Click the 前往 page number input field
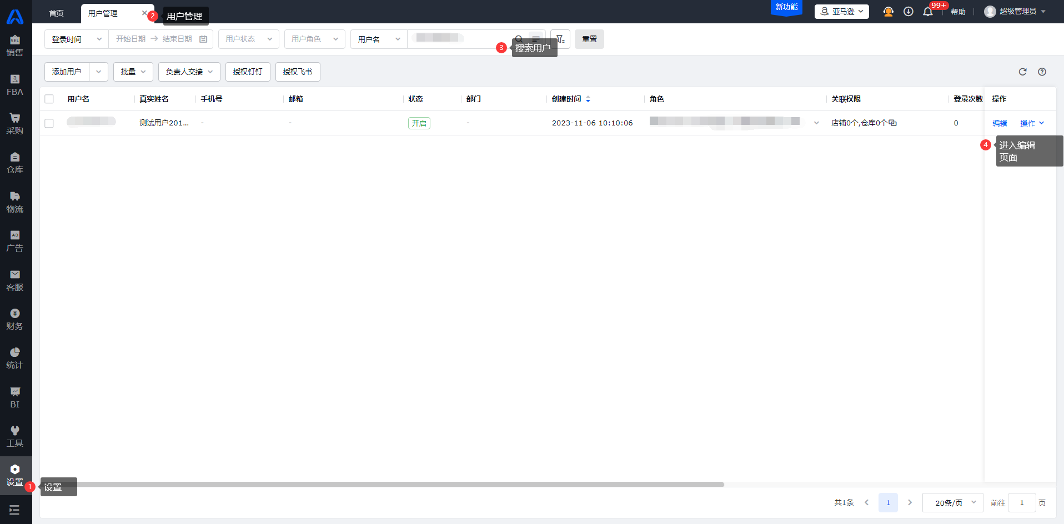The height and width of the screenshot is (524, 1064). pos(1021,502)
